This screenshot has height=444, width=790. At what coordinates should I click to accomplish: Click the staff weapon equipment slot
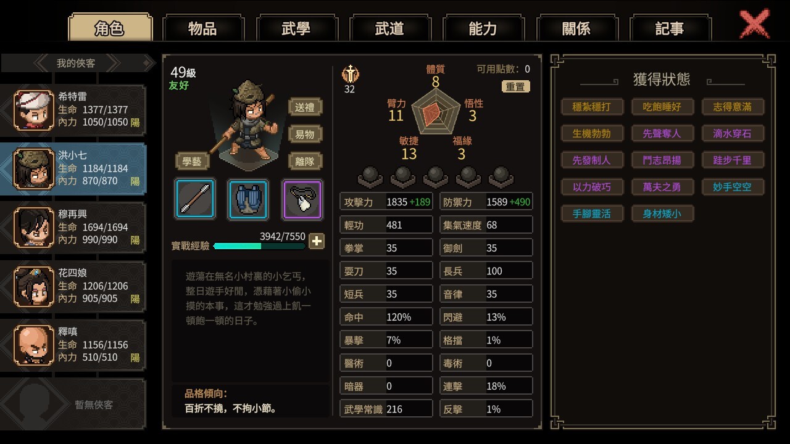(x=195, y=199)
